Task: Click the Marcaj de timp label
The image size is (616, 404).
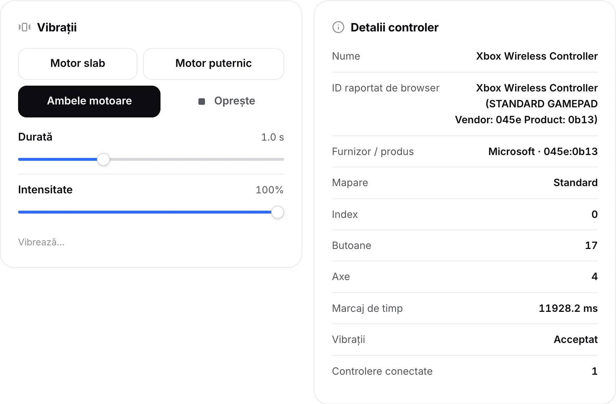Action: pos(367,309)
